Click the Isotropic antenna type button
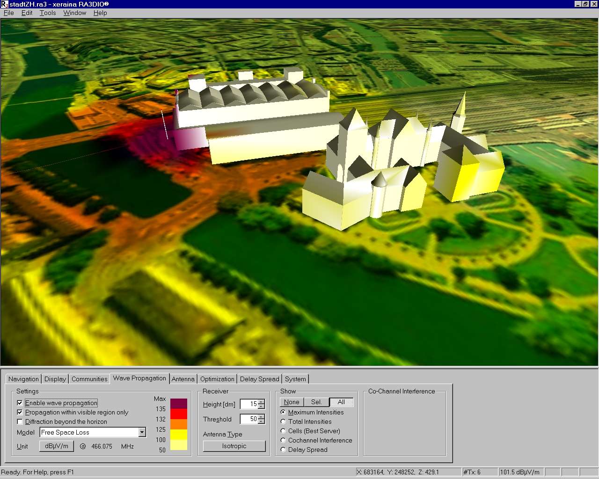This screenshot has width=599, height=479. pos(234,446)
